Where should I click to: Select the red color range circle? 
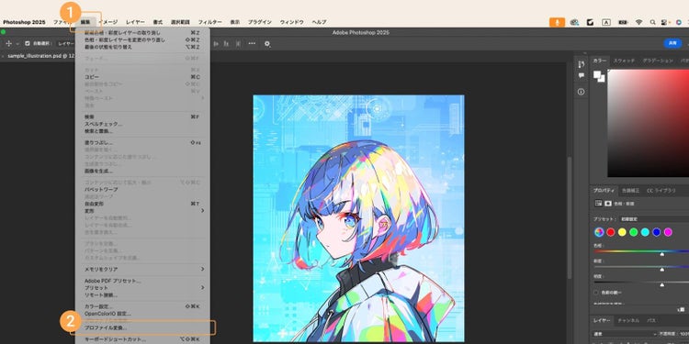611,232
